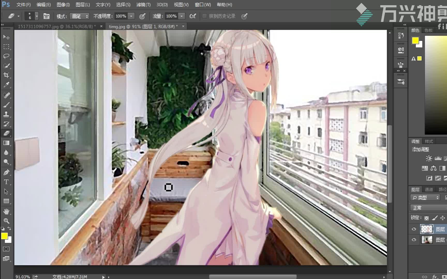Image resolution: width=447 pixels, height=279 pixels.
Task: Select the Eraser tool in toolbox
Action: [6, 133]
